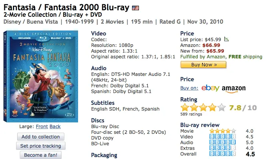
Task: Click the Audio rating blue bars
Action: [x=223, y=143]
